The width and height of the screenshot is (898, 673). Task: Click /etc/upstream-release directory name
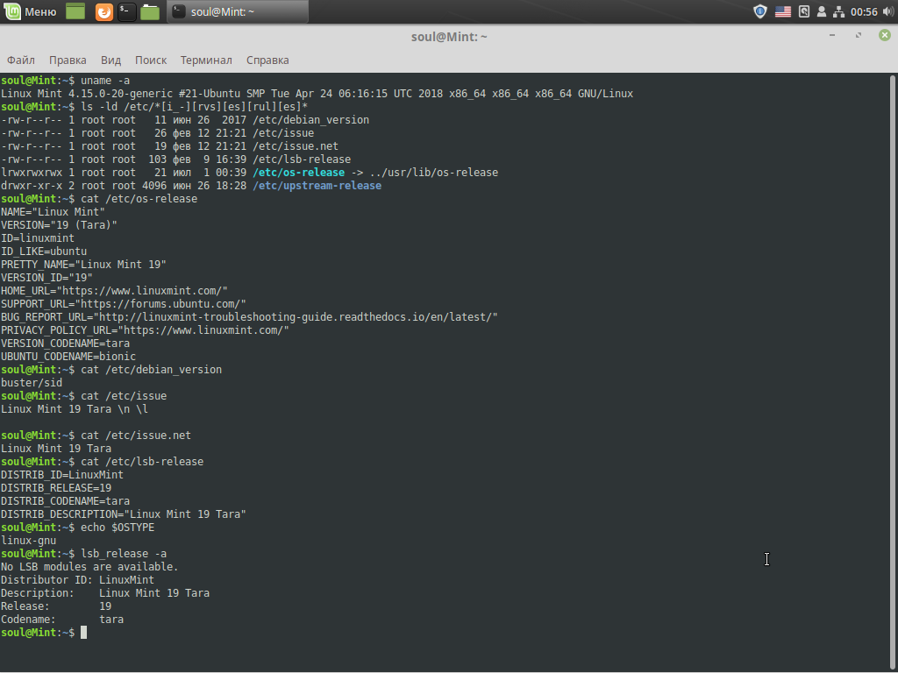(317, 186)
